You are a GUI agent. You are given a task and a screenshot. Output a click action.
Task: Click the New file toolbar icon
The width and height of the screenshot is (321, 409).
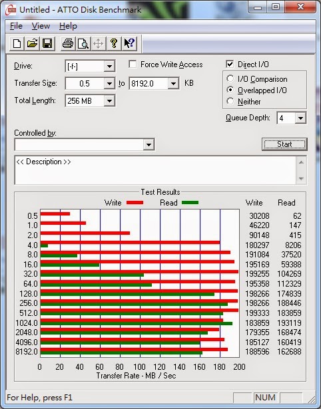coord(17,43)
